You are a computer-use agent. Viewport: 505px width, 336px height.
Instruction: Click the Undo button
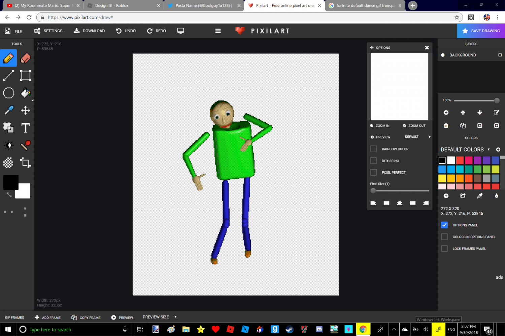pos(126,31)
